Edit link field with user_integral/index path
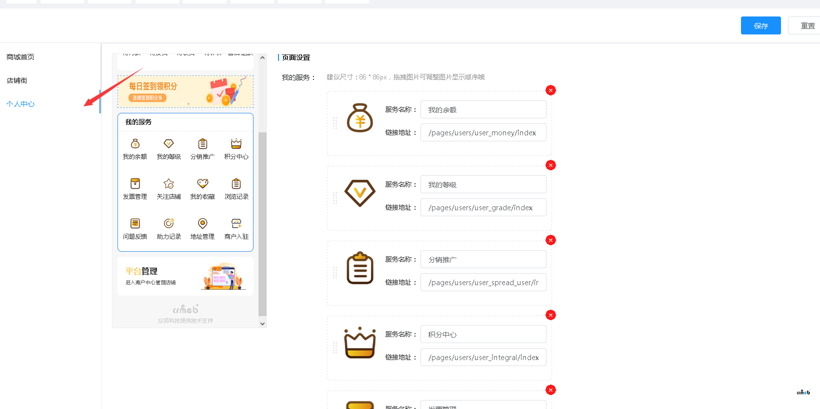Image resolution: width=820 pixels, height=409 pixels. tap(483, 357)
